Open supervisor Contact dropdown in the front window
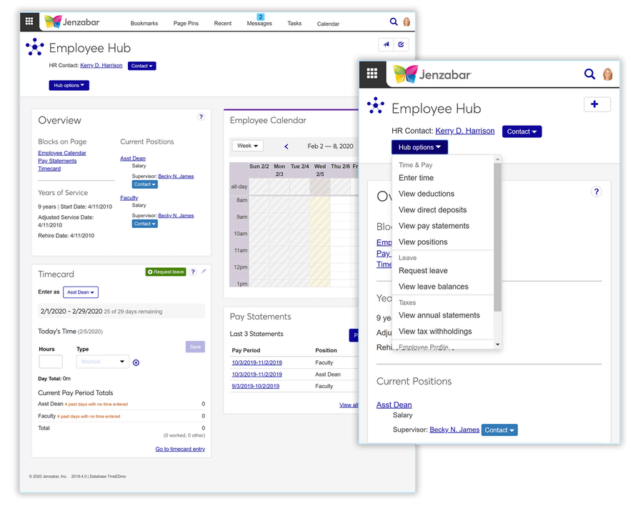The height and width of the screenshot is (511, 643). (x=499, y=430)
